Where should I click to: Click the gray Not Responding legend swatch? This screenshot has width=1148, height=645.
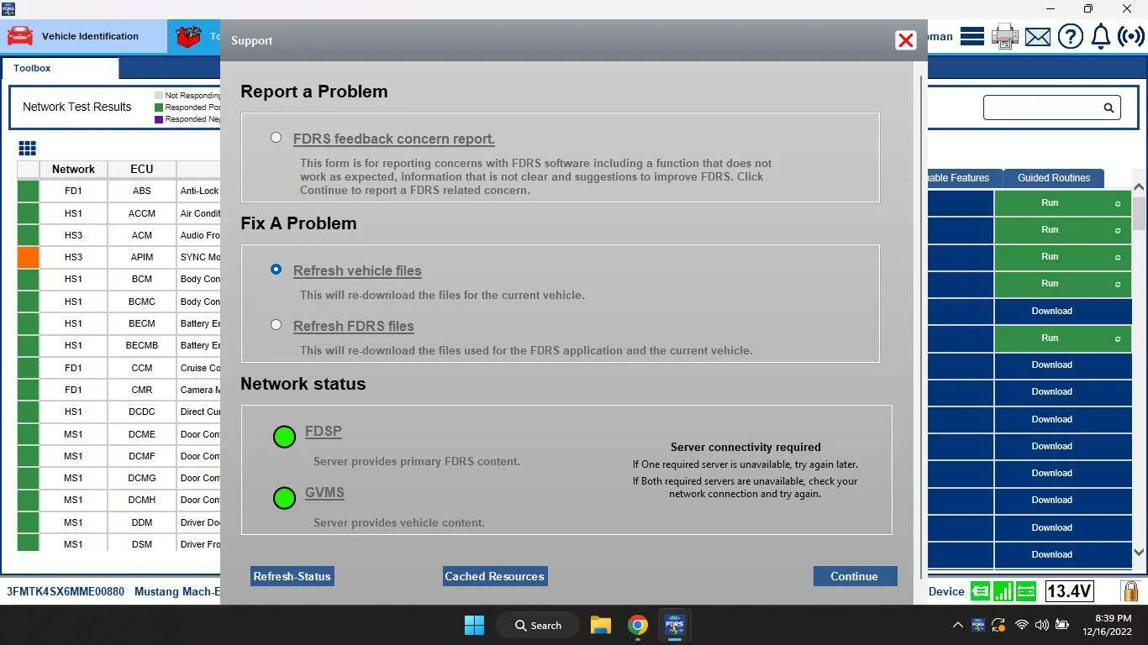point(159,96)
